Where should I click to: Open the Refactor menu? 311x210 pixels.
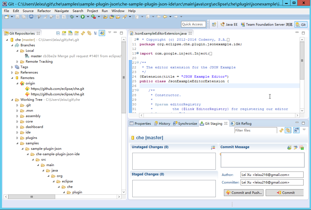44,11
